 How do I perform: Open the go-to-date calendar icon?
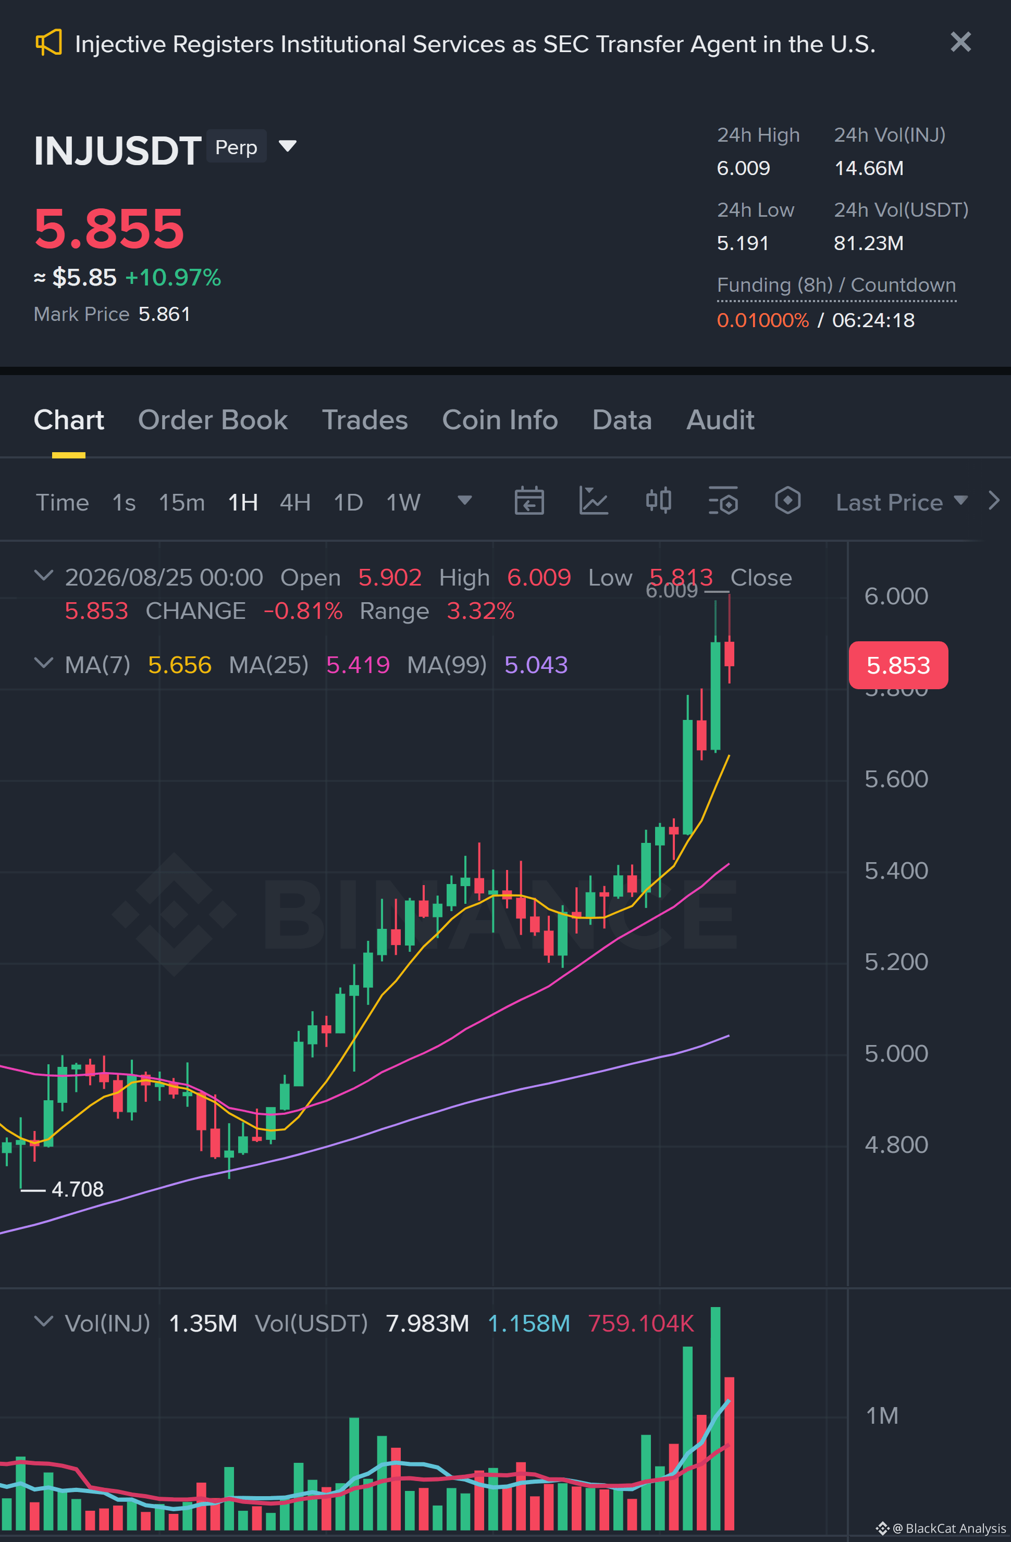click(529, 501)
